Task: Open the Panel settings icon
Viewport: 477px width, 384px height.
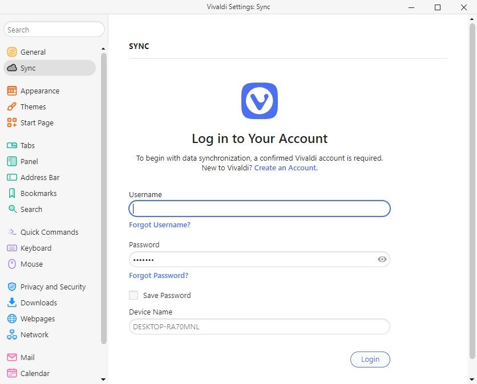Action: coord(11,161)
